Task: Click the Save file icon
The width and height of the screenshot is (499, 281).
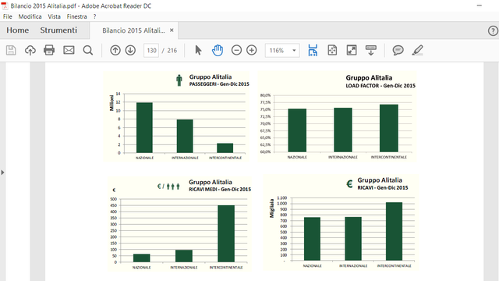Action: point(11,50)
